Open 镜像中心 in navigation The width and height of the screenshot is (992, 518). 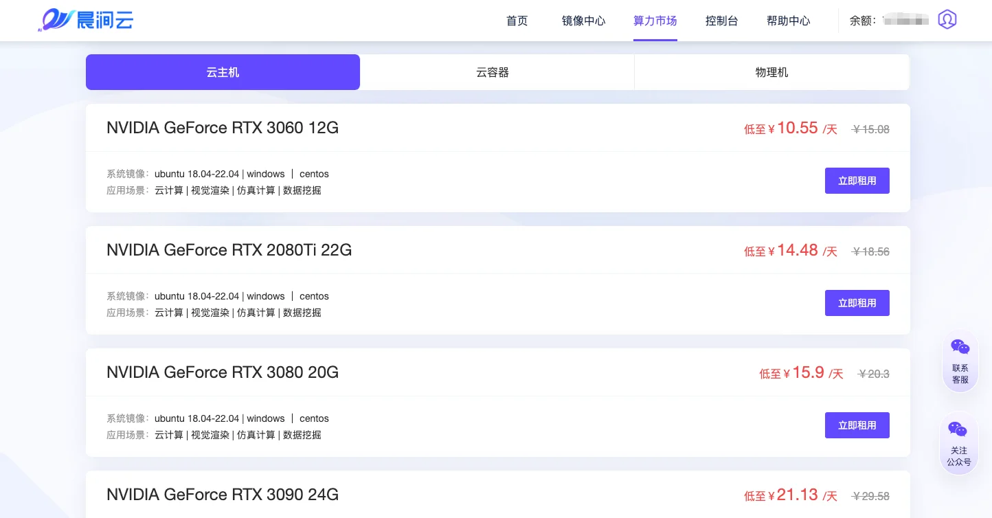pos(584,21)
